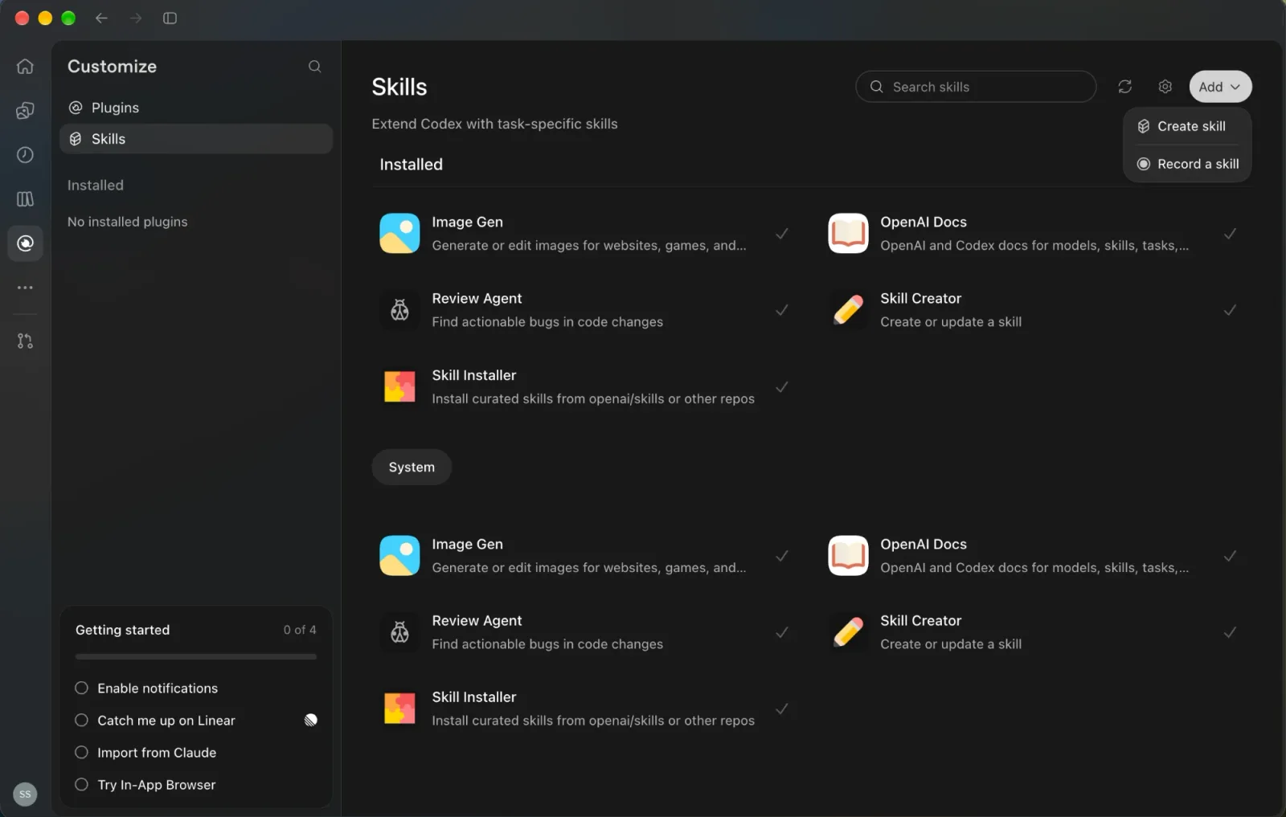The height and width of the screenshot is (817, 1286).
Task: Click the forward navigation arrow
Action: point(136,18)
